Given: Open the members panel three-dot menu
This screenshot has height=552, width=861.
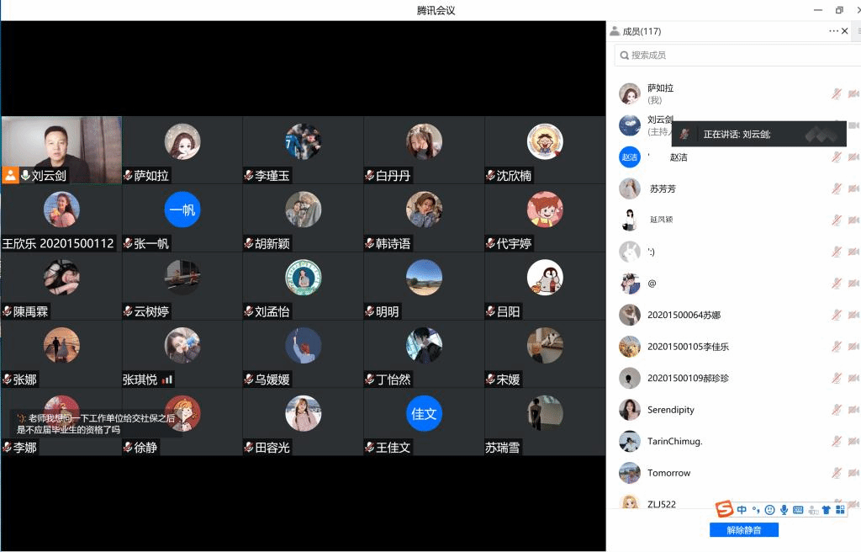Looking at the screenshot, I should point(833,31).
